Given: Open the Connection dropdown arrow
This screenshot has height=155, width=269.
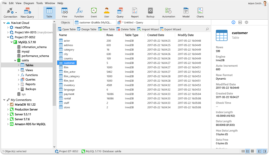Looking at the screenshot, I should point(16,13).
